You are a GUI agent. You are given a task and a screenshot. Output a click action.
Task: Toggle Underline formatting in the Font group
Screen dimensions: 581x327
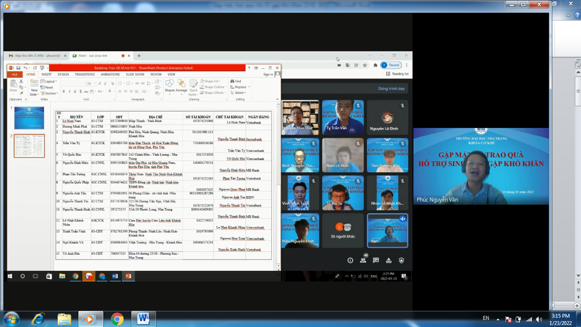coord(75,91)
